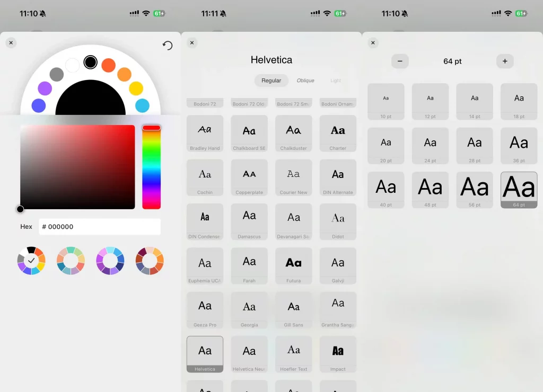
Task: Choose the 10 pt size tile
Action: [386, 102]
